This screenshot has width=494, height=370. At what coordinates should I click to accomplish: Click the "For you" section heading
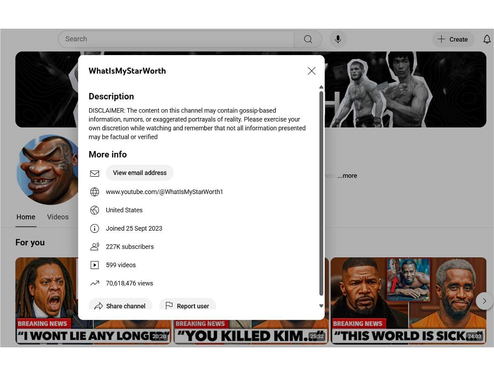[30, 243]
